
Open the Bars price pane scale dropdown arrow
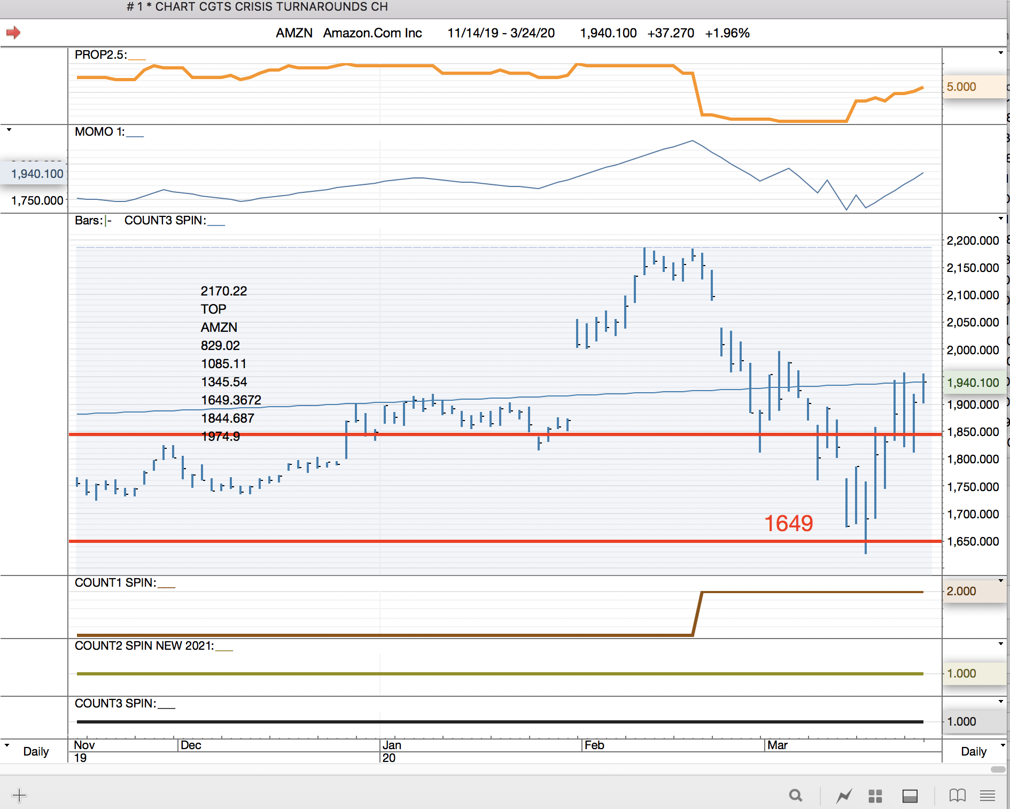pos(1001,218)
